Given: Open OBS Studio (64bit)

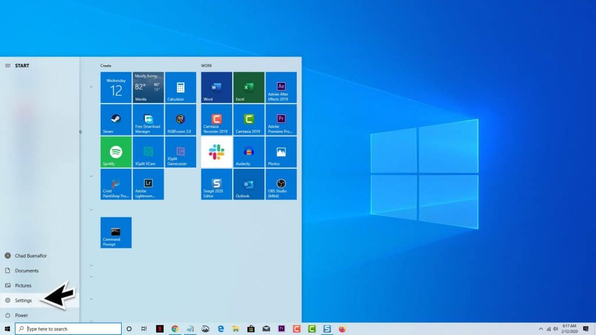Looking at the screenshot, I should [x=281, y=184].
